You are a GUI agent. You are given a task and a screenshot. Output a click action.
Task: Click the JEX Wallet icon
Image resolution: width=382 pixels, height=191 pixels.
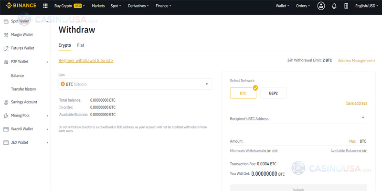tap(6, 142)
